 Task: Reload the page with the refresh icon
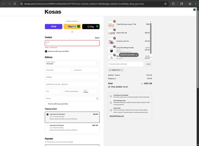[x=15, y=4]
